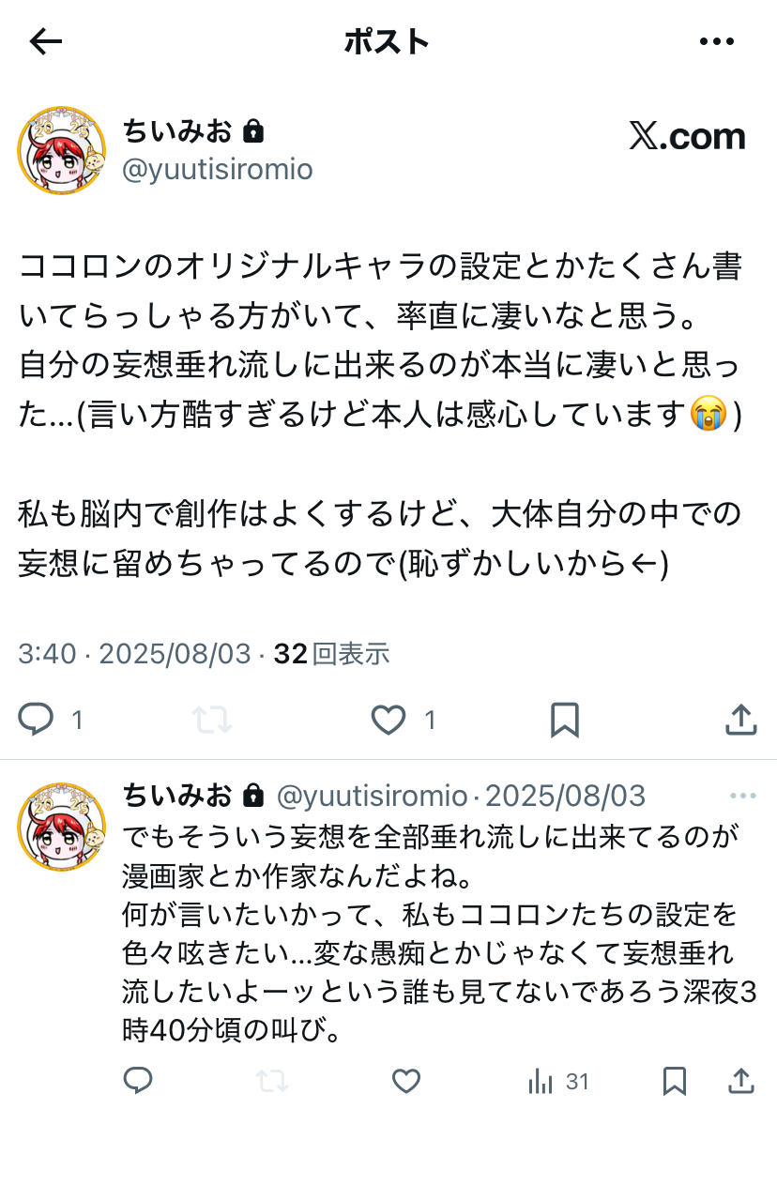Go back using the left arrow

(x=45, y=41)
